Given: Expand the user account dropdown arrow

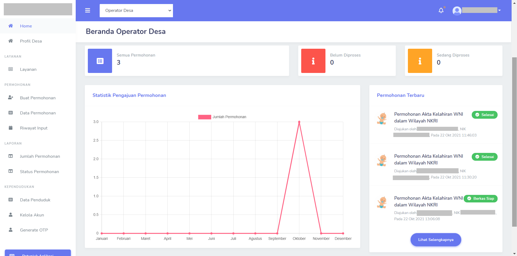Looking at the screenshot, I should pos(499,10).
